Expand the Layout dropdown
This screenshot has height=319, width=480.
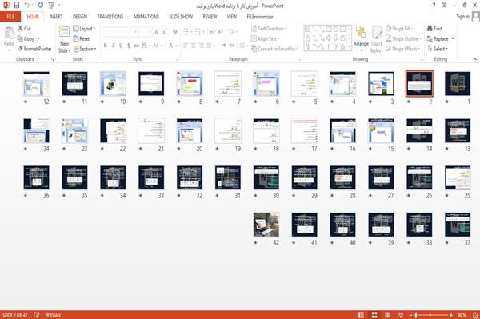(x=84, y=29)
